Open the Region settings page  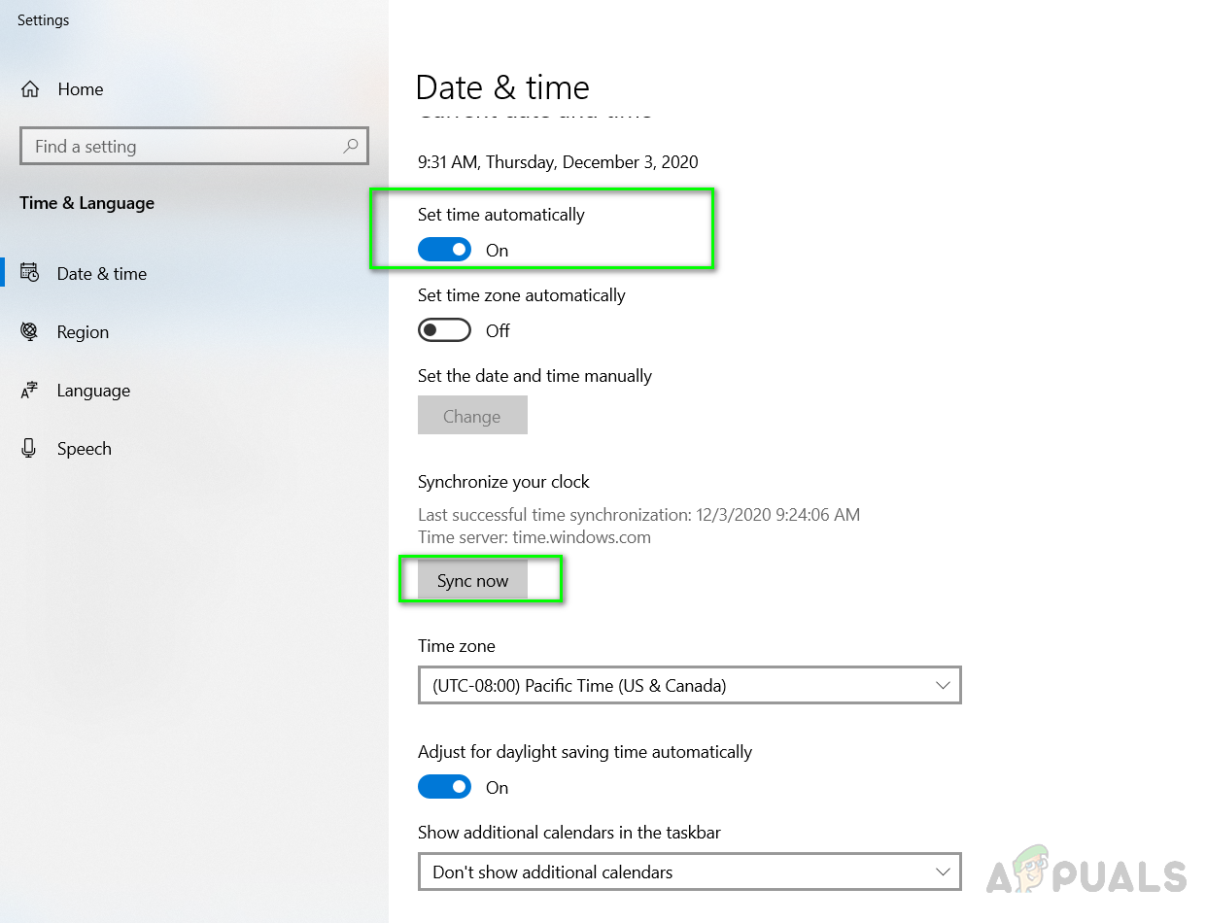(83, 332)
